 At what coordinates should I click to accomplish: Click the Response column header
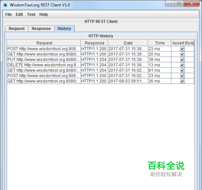coord(95,43)
